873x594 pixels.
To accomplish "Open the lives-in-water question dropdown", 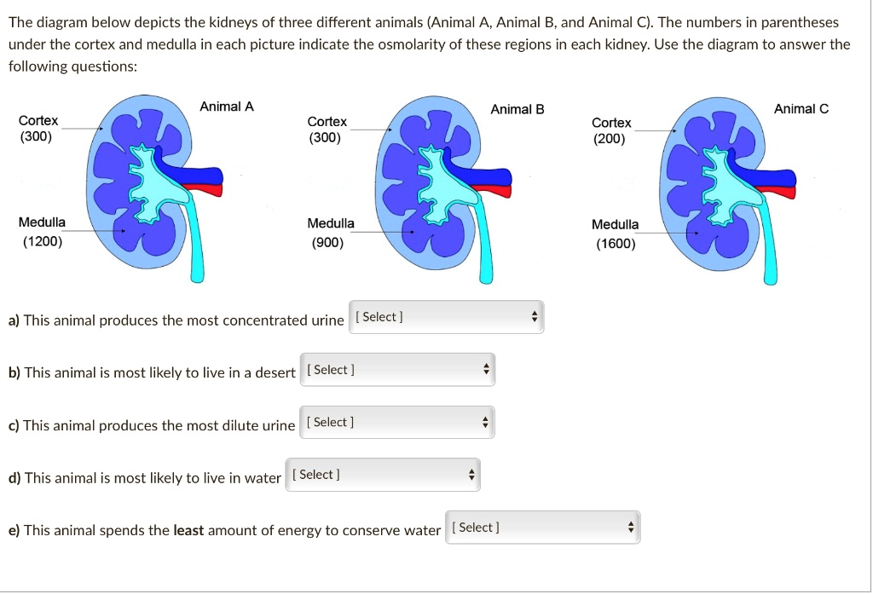I will click(381, 475).
